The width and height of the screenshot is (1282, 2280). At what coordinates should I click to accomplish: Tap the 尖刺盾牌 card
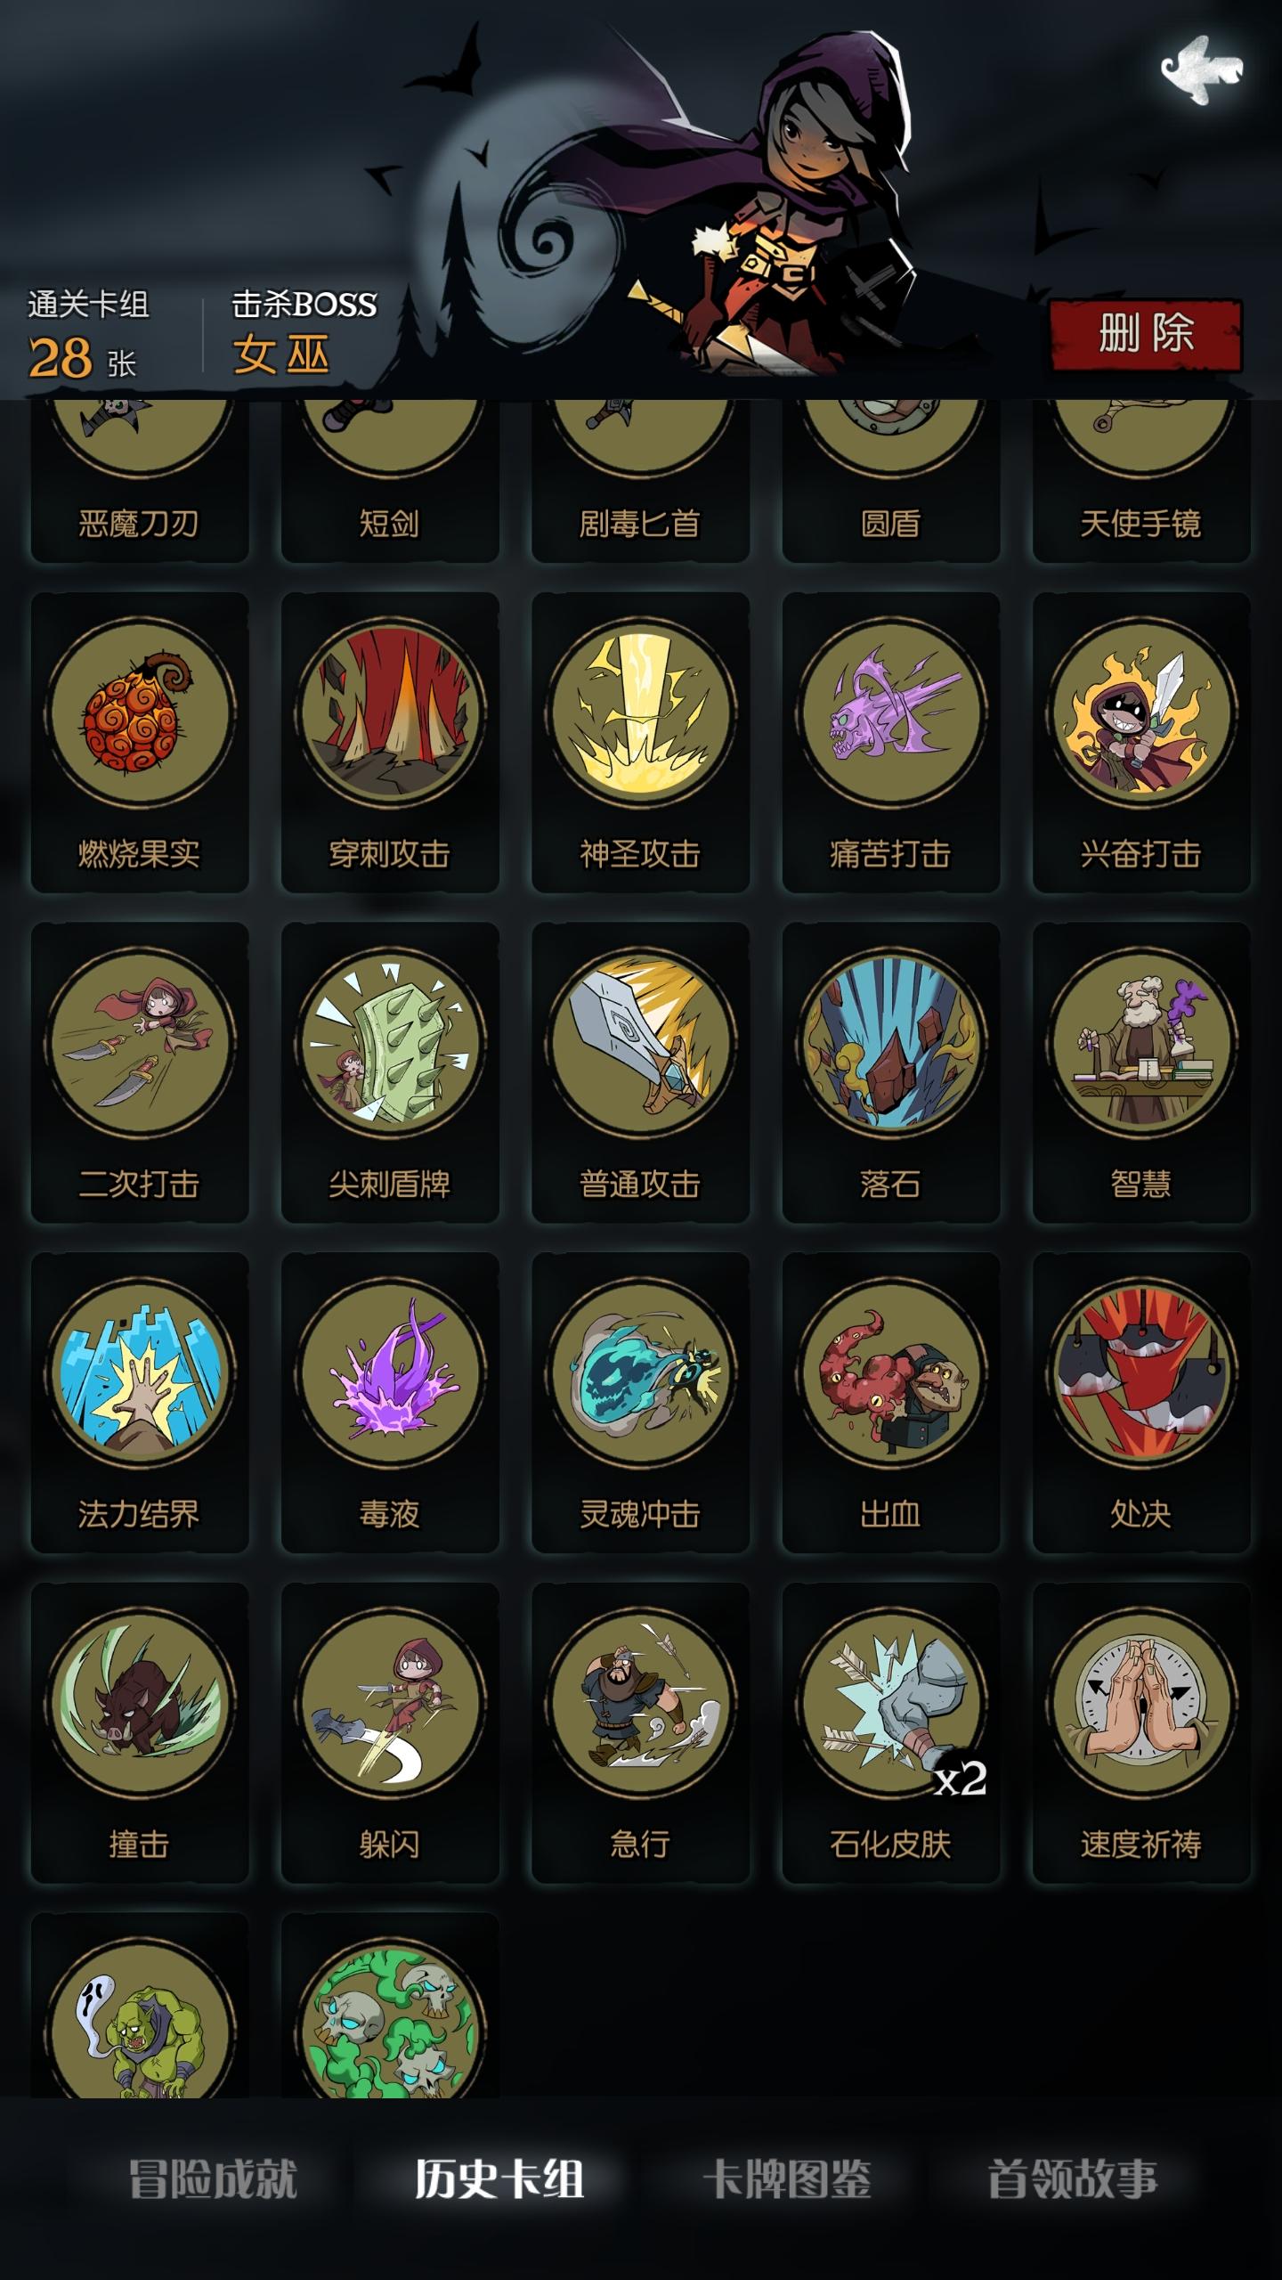coord(390,1072)
